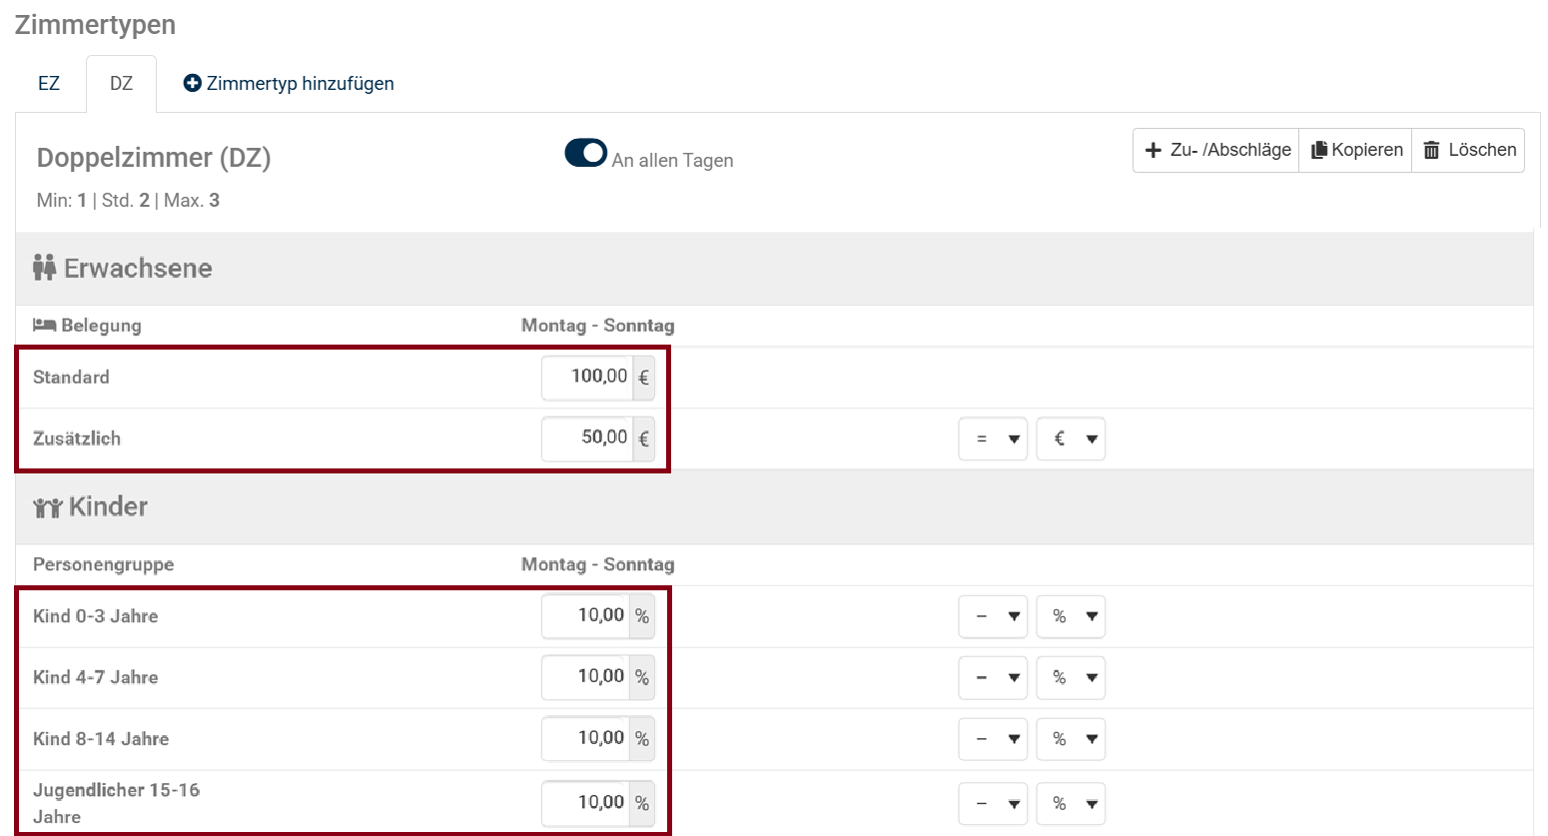Click the trash icon on the Löschen button
The width and height of the screenshot is (1548, 836).
click(1431, 150)
